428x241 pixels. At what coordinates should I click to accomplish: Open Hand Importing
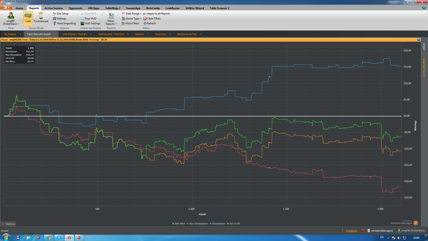pos(64,23)
